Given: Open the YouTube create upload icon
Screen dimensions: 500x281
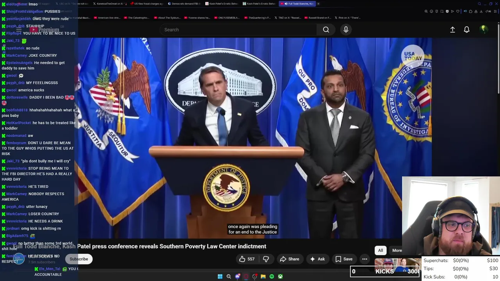Looking at the screenshot, I should (452, 30).
